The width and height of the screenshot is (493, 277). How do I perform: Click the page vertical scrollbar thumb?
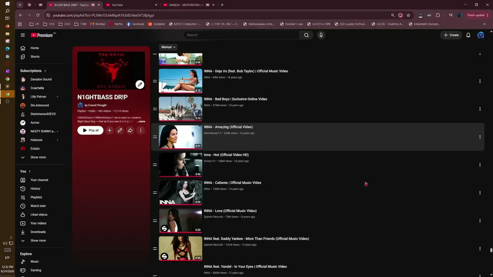pos(491,250)
